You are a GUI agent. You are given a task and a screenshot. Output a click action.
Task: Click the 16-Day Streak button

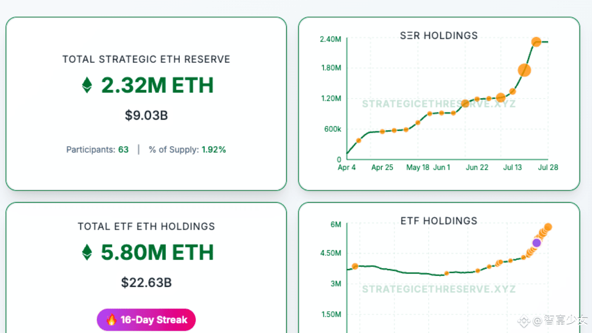[146, 320]
